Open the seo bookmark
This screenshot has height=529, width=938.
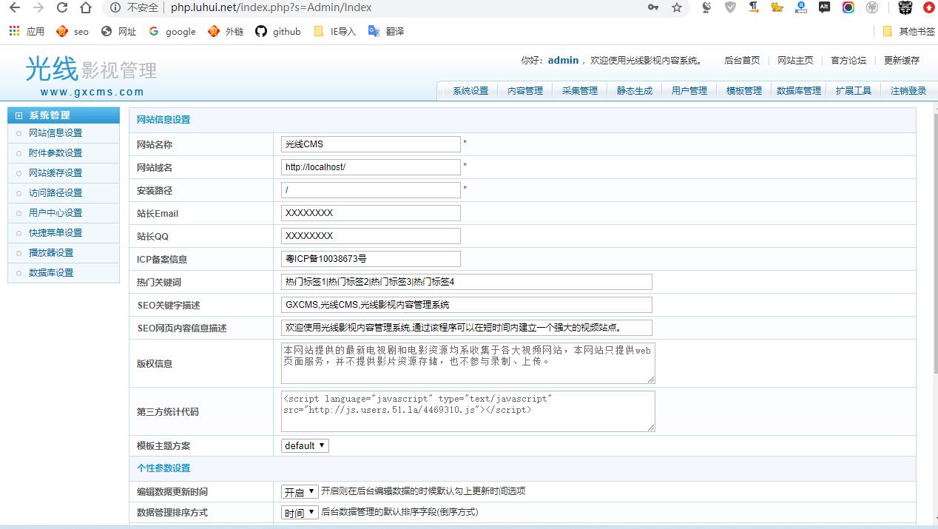click(72, 31)
